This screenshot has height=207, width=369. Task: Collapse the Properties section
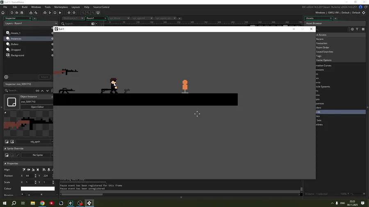[5, 164]
